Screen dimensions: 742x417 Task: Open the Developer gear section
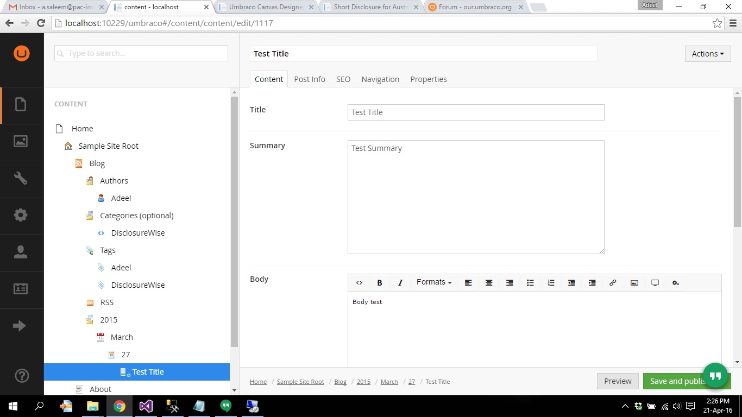point(21,215)
